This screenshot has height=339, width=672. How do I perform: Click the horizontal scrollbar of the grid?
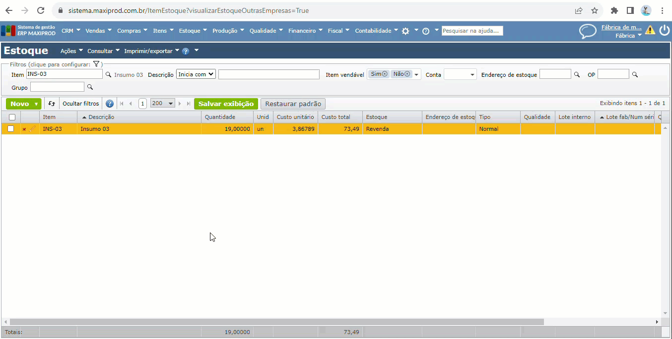tap(277, 322)
